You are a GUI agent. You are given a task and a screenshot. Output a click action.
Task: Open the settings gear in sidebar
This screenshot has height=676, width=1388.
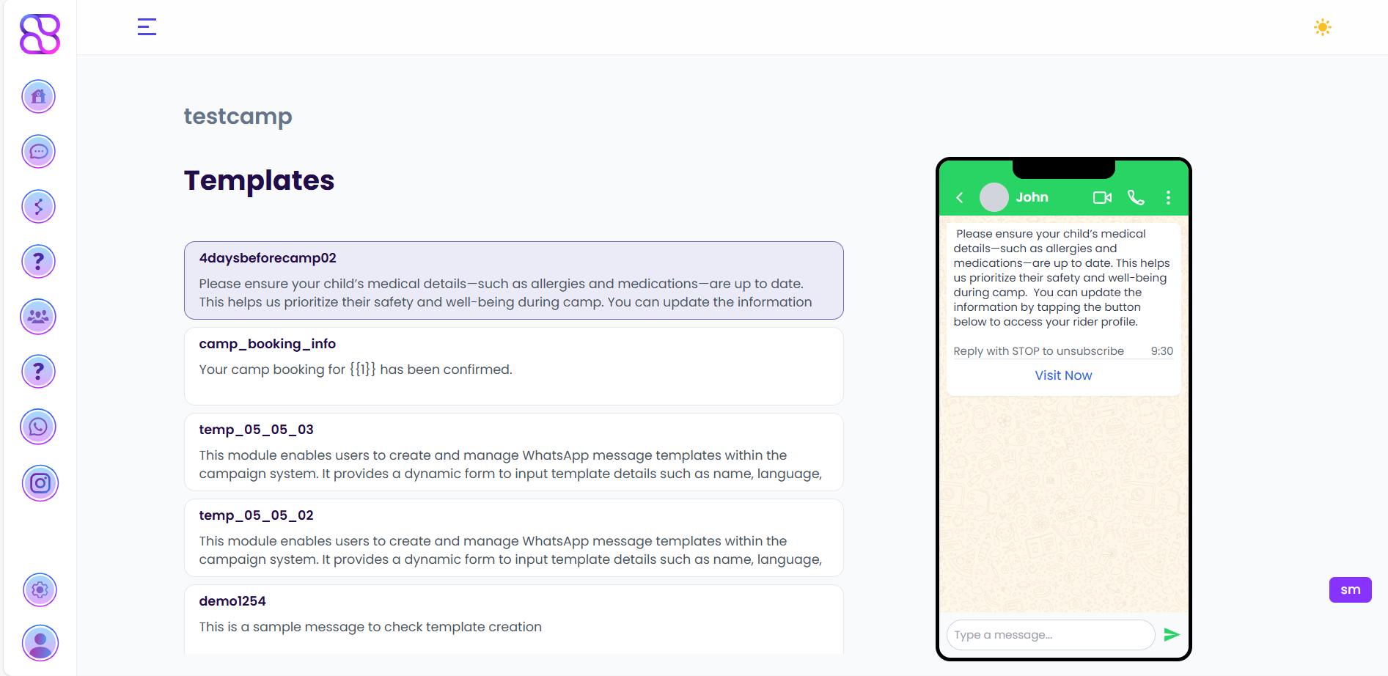point(40,589)
